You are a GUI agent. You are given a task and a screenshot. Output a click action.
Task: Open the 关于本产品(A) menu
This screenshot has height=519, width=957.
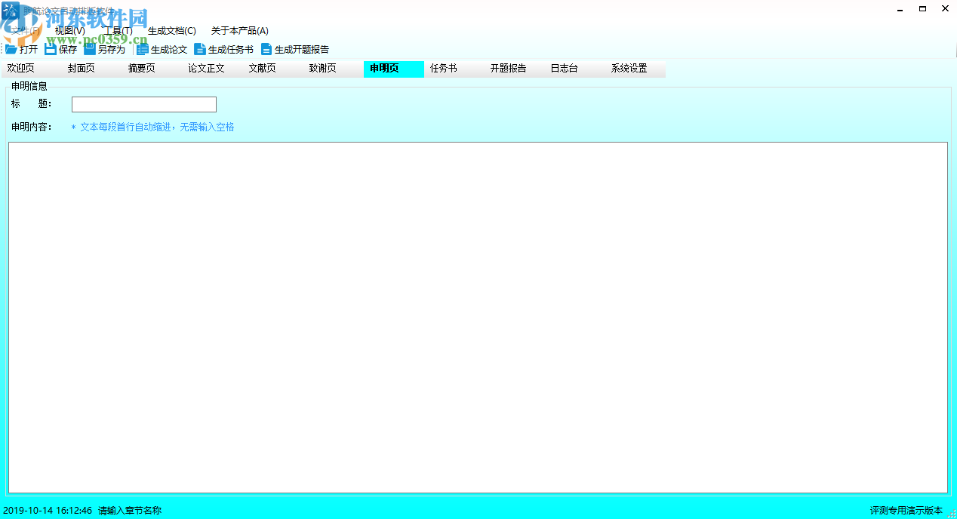coord(240,31)
